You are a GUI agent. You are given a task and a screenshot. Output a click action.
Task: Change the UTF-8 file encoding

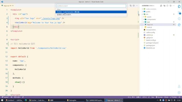144,97
